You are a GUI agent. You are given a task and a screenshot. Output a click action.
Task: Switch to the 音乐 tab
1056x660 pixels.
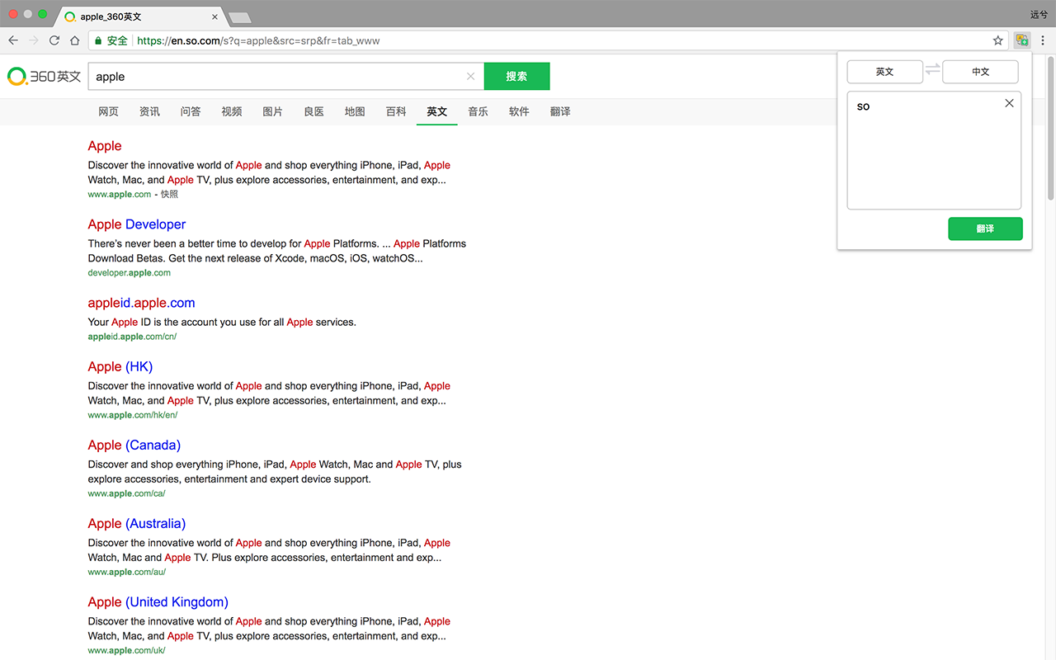coord(478,111)
